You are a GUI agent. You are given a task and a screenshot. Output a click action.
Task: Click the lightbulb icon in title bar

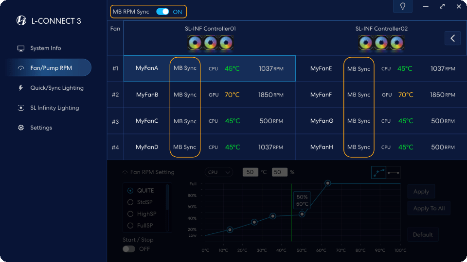[402, 6]
